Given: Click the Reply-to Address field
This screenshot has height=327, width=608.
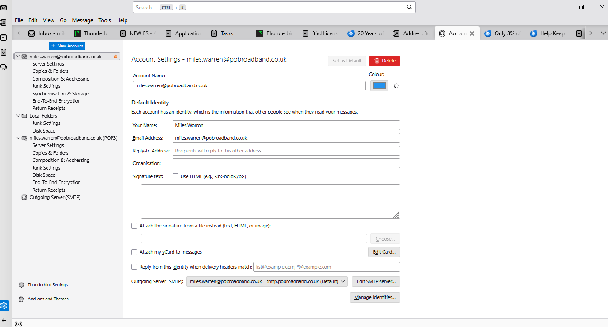Looking at the screenshot, I should [286, 151].
